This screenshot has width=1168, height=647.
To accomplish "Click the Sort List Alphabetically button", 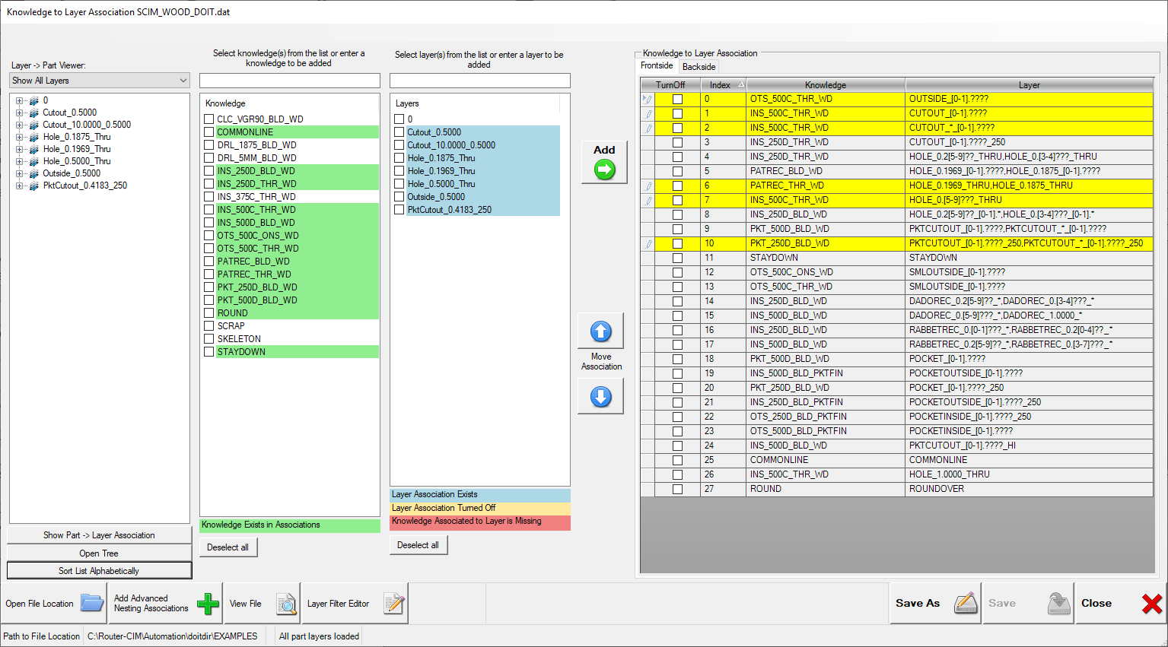I will pyautogui.click(x=99, y=570).
